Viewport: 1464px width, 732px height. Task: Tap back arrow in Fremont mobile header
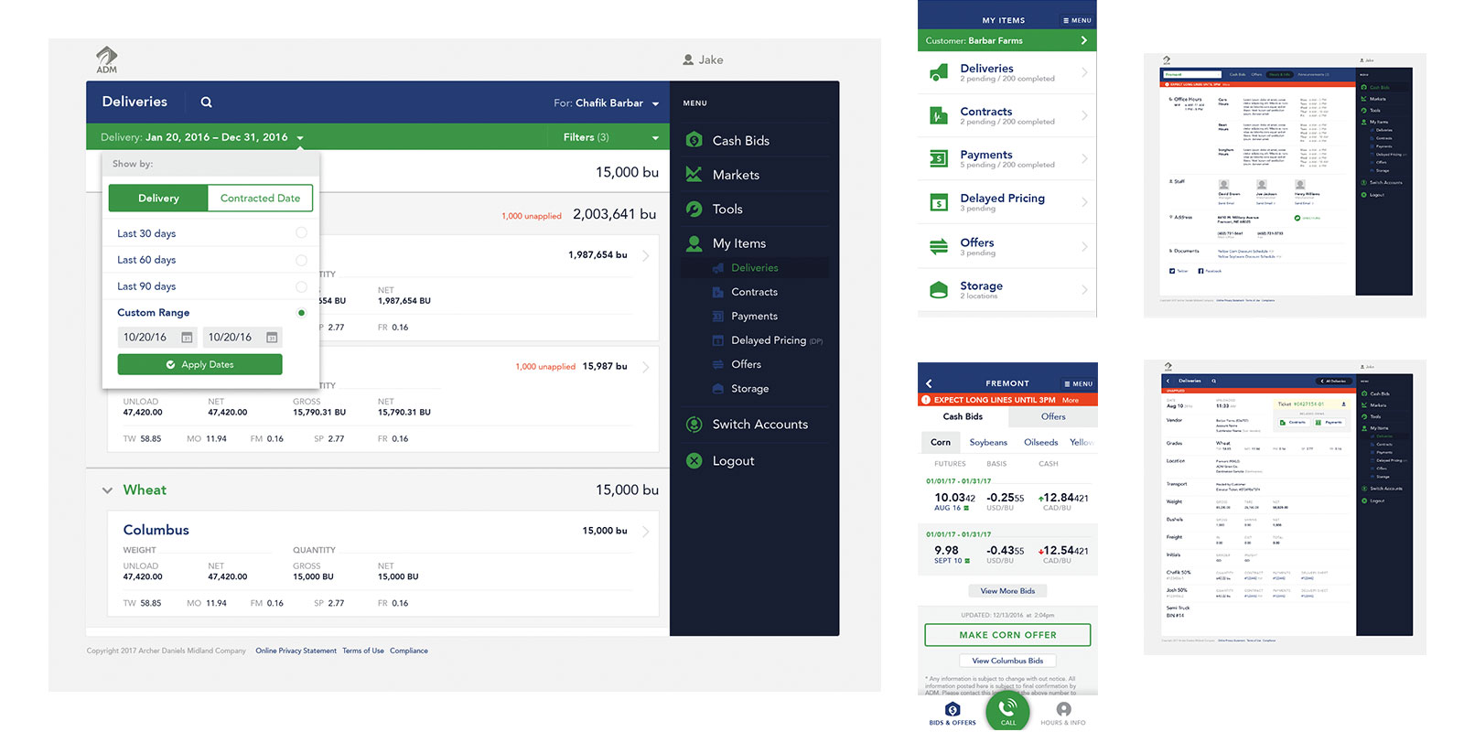930,383
